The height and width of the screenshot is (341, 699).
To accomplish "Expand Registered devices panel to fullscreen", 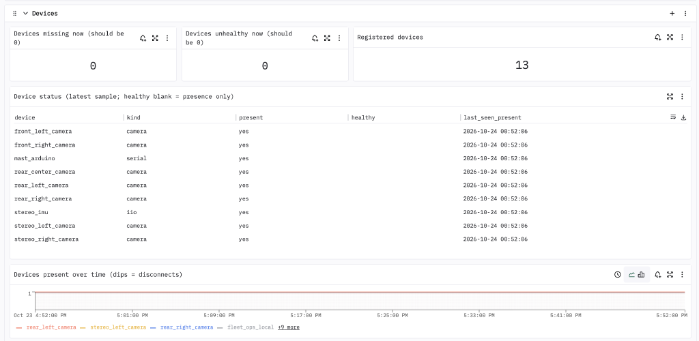I will [670, 38].
